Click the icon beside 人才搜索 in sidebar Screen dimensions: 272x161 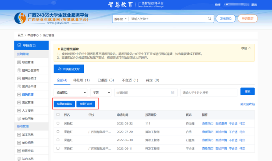19,111
